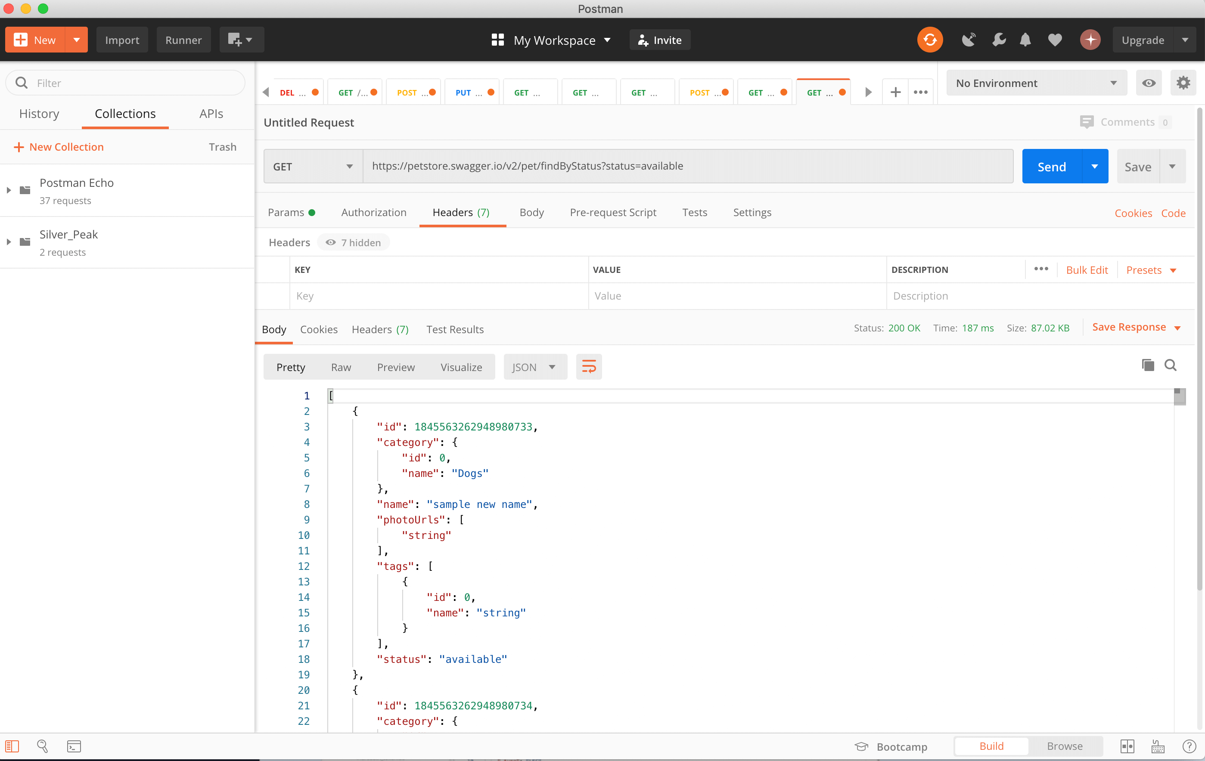Open the No Environment dropdown
Image resolution: width=1205 pixels, height=761 pixels.
[1035, 83]
